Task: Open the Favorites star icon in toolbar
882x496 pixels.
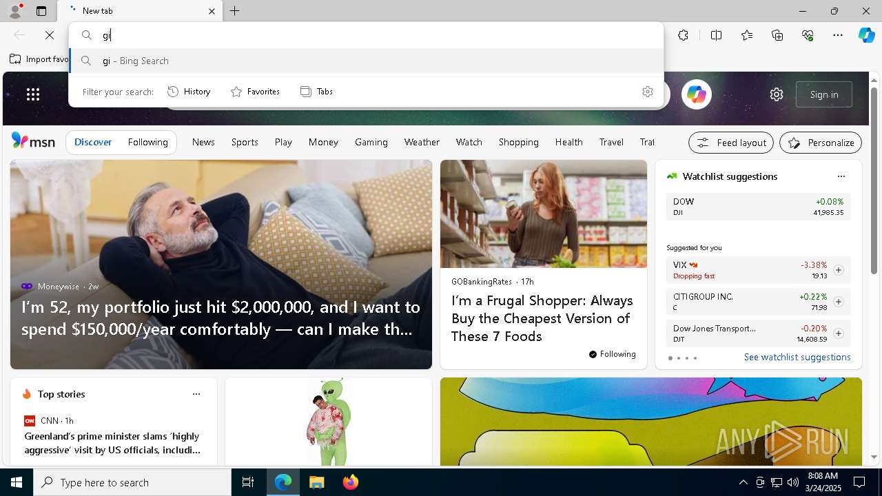Action: pos(747,35)
